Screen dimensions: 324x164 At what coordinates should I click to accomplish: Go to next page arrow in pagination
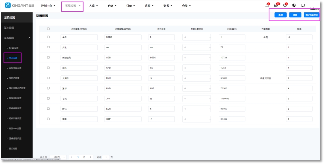pyautogui.click(x=91, y=157)
